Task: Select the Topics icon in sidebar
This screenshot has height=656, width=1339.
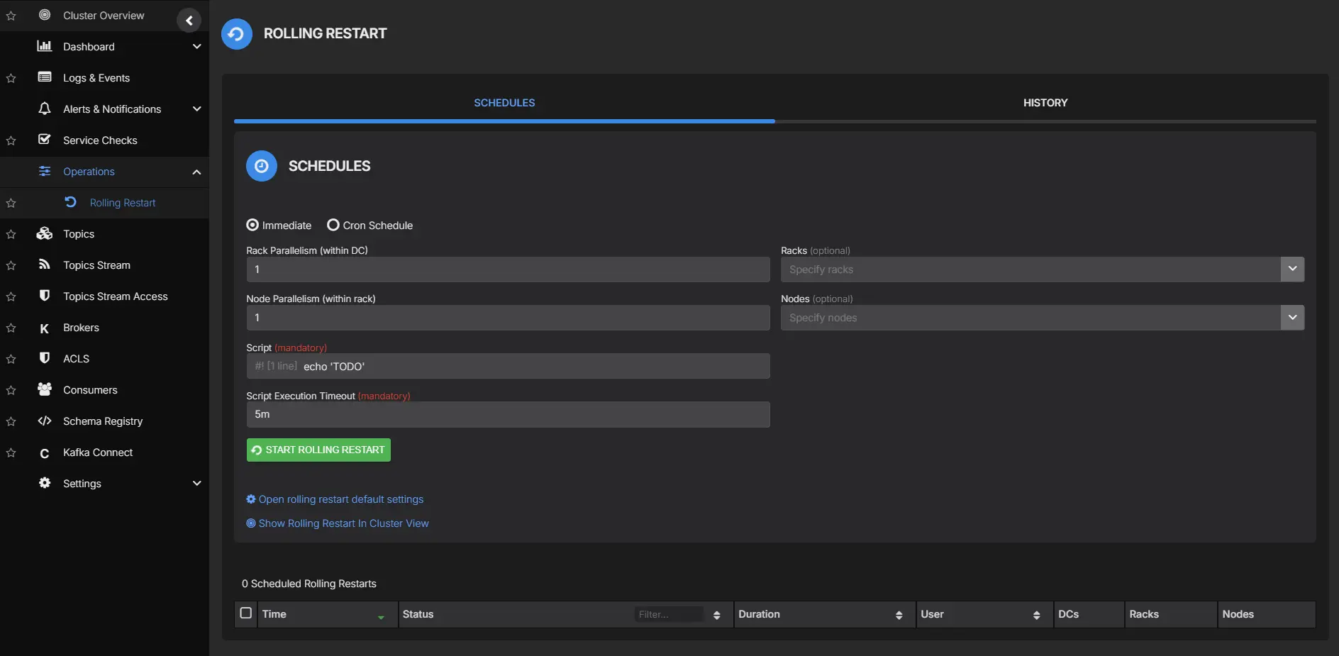Action: (x=44, y=233)
